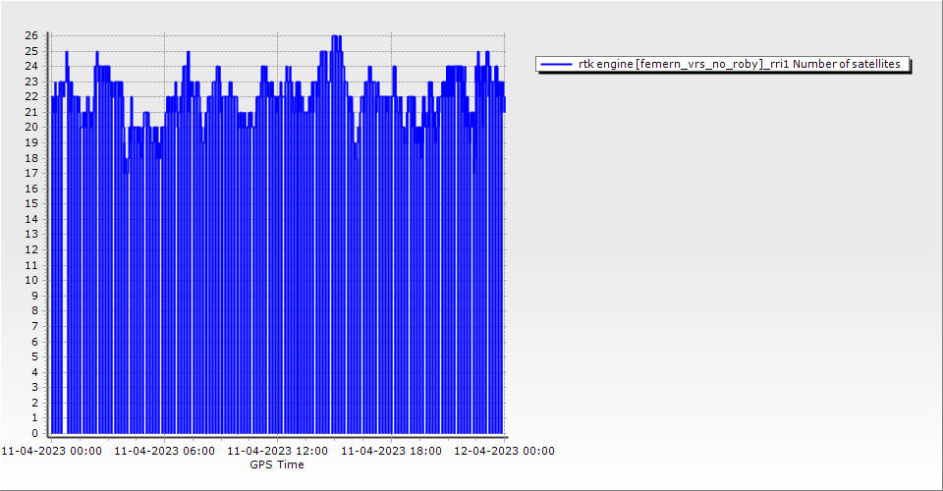Click the white data gap near chart start
The height and width of the screenshot is (491, 943).
pos(64,295)
